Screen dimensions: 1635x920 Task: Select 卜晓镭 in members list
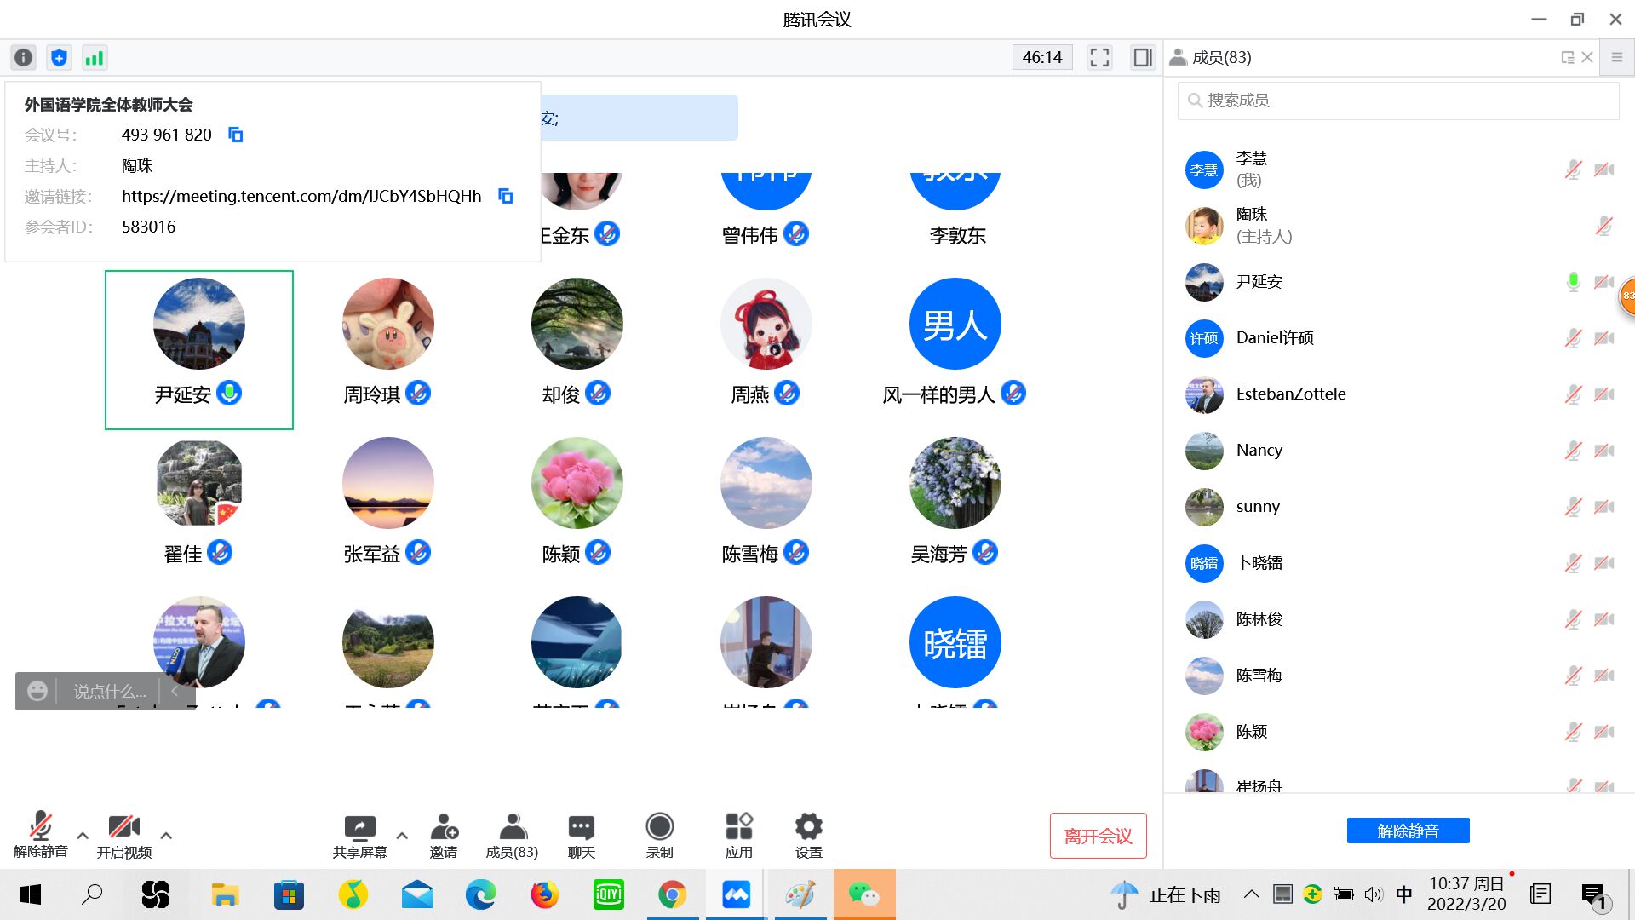tap(1398, 563)
